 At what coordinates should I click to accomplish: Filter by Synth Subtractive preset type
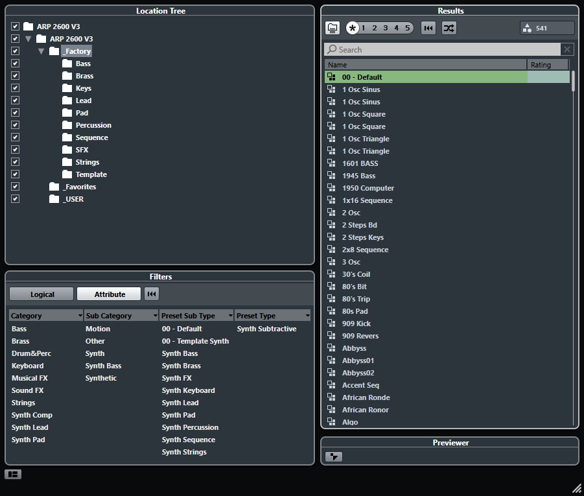click(x=266, y=329)
